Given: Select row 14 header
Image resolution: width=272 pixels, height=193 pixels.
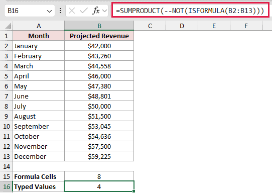Looking at the screenshot, I should point(7,166).
